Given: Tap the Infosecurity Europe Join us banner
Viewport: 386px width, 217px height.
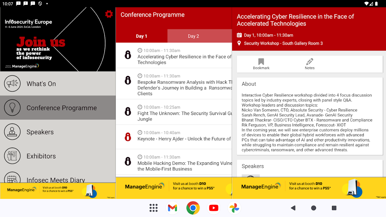Looking at the screenshot, I should pos(58,39).
